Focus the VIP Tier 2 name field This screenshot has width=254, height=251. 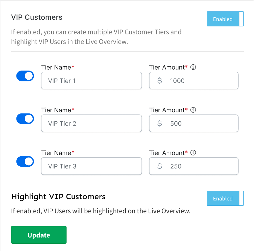click(91, 123)
